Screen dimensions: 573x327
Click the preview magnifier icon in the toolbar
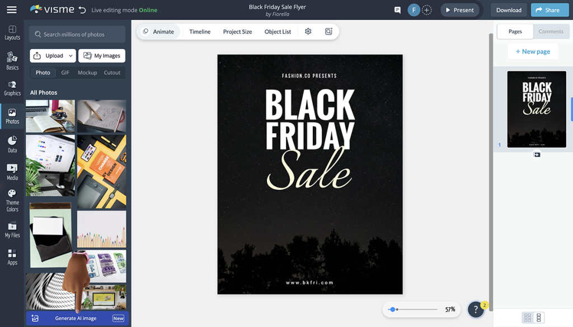[328, 31]
